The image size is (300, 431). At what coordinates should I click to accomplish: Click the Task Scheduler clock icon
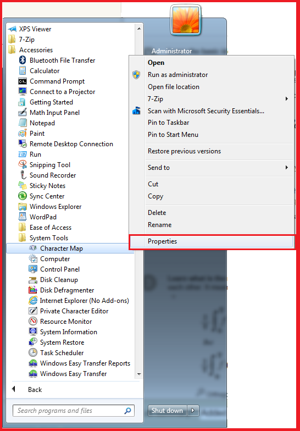coord(33,353)
